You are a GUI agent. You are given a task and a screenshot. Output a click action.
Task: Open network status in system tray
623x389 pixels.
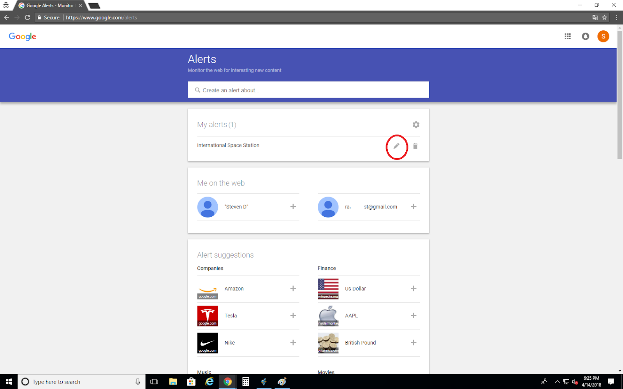pos(566,382)
